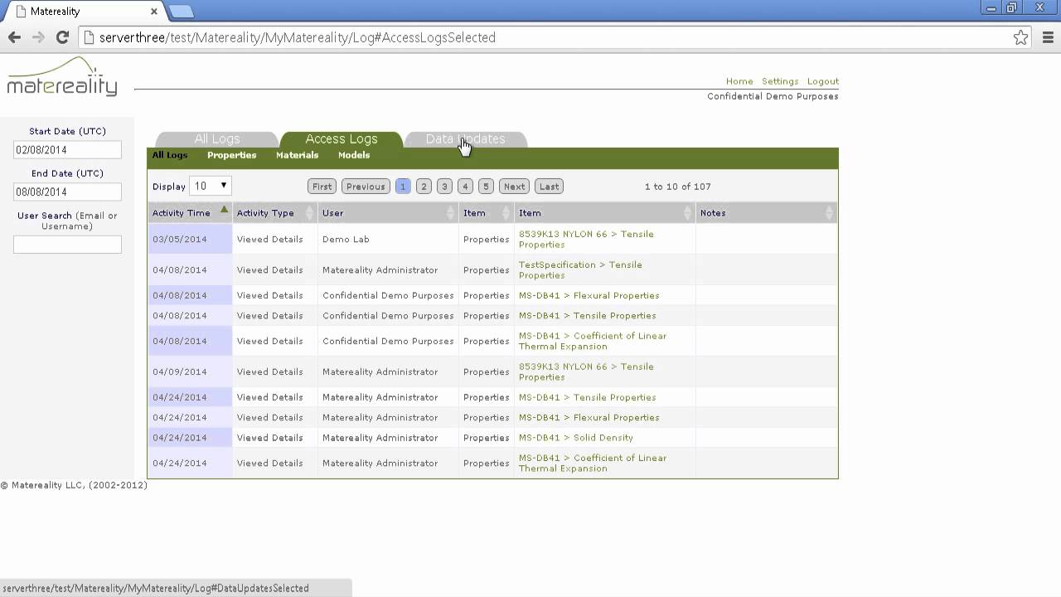
Task: Open the Display rows-per-page dropdown
Action: tap(211, 187)
